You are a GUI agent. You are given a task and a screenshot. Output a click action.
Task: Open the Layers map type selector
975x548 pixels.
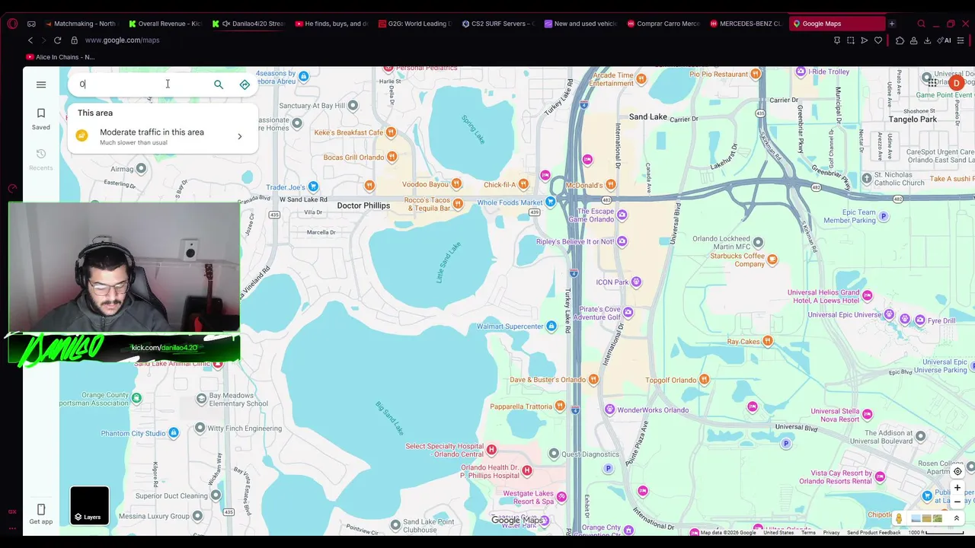coord(90,506)
